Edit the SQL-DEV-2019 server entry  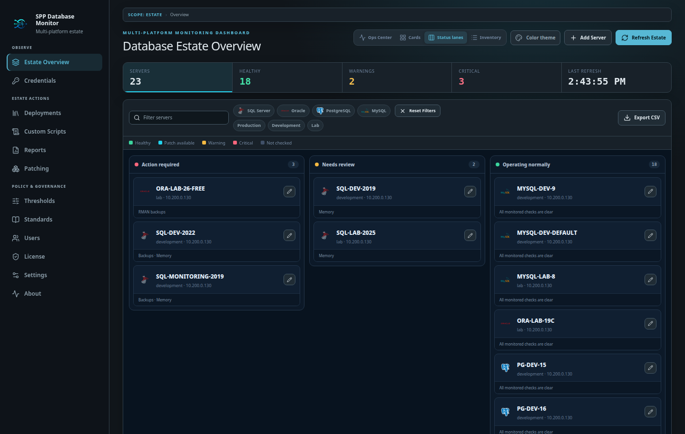(470, 192)
